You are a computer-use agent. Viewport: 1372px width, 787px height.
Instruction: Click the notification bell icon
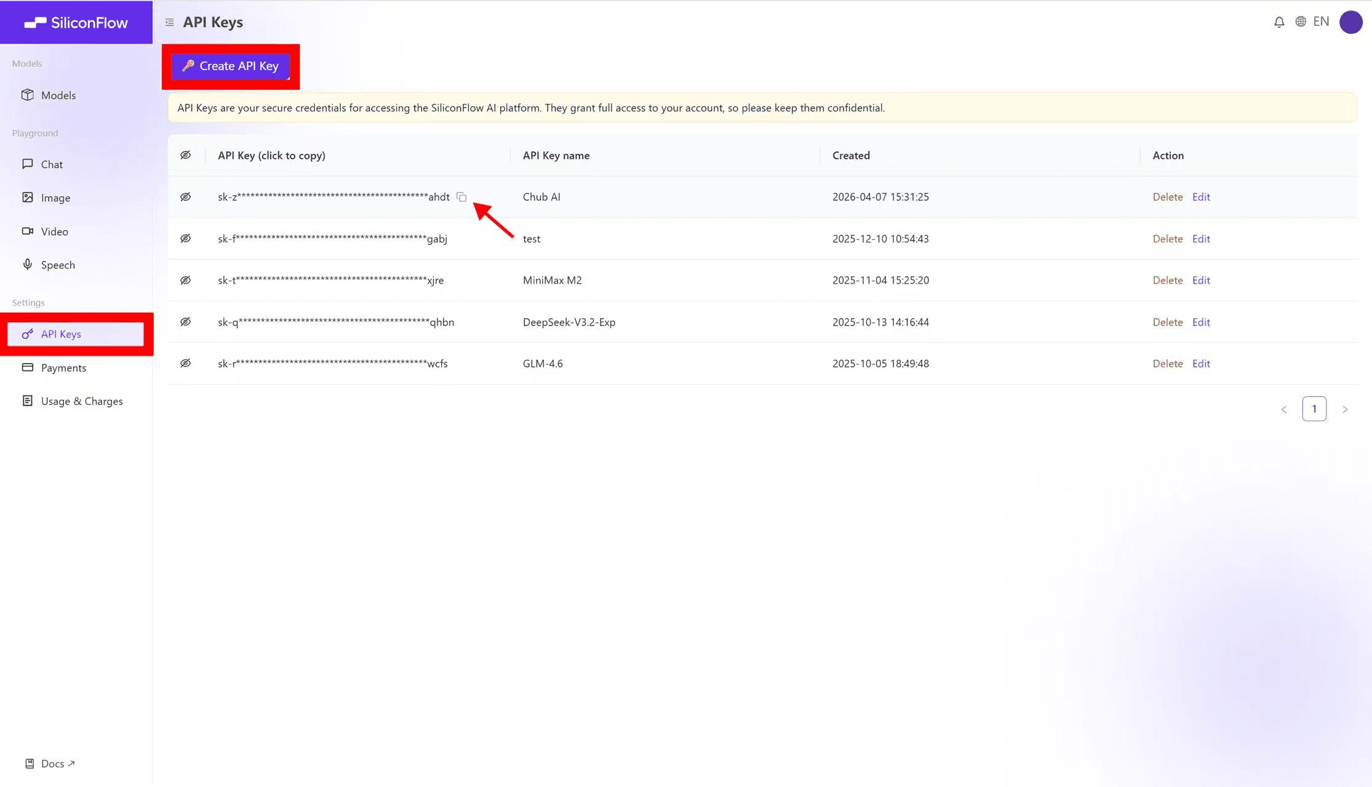click(x=1279, y=22)
